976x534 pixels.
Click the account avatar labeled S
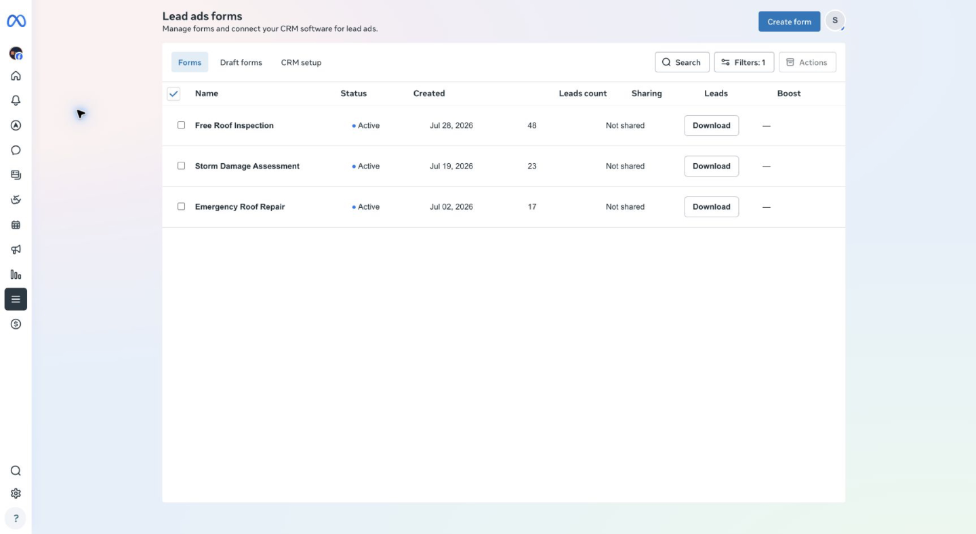[x=835, y=21]
